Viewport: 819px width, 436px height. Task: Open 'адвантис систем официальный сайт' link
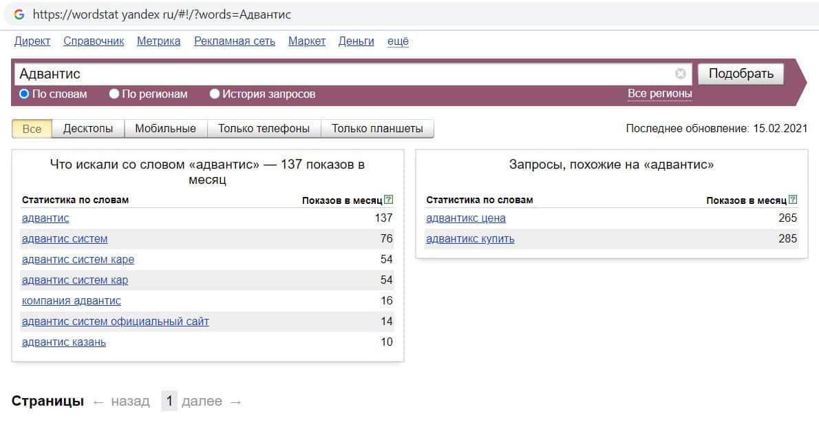click(x=115, y=322)
